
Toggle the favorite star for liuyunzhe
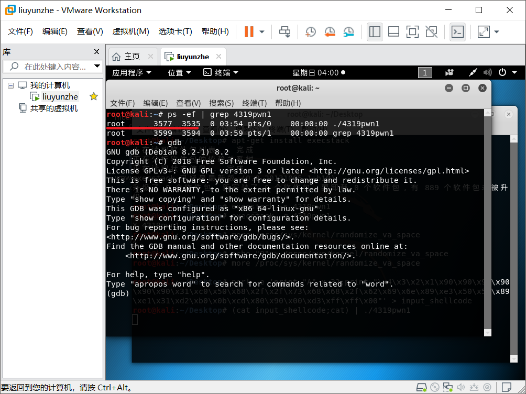click(94, 96)
